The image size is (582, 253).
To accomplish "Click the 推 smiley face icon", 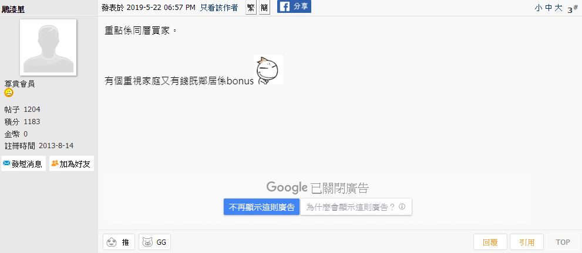I will [x=112, y=242].
